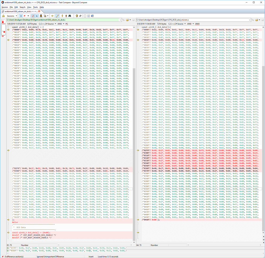Click right pane browse folder icon
This screenshot has width=265, height=258.
tap(257, 20)
